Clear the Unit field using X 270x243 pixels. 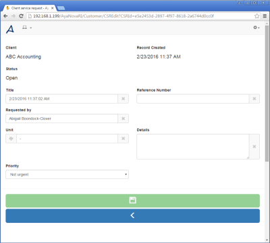pyautogui.click(x=124, y=139)
